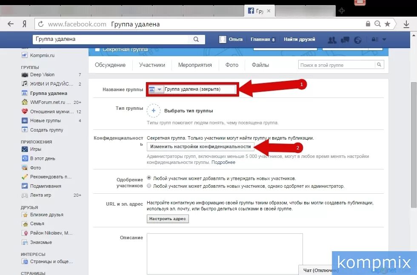Submit Facebook search with magnifier icon
Image resolution: width=417 pixels, height=275 pixels.
196,39
